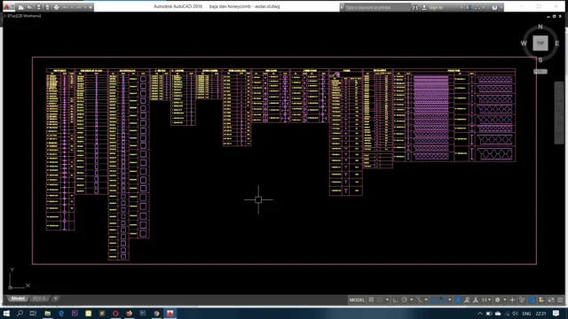
Task: Add a new layout with plus tab
Action: tap(55, 299)
